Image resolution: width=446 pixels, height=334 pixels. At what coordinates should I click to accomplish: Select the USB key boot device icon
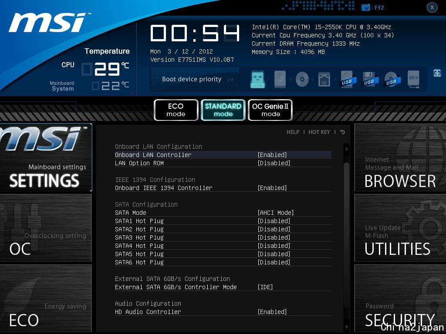point(258,79)
